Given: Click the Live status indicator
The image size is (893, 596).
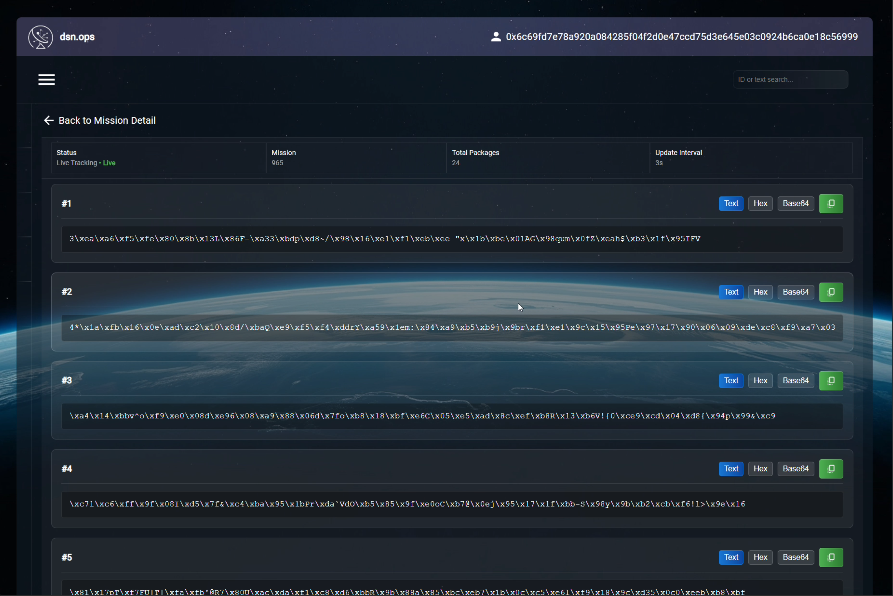Looking at the screenshot, I should pos(109,163).
